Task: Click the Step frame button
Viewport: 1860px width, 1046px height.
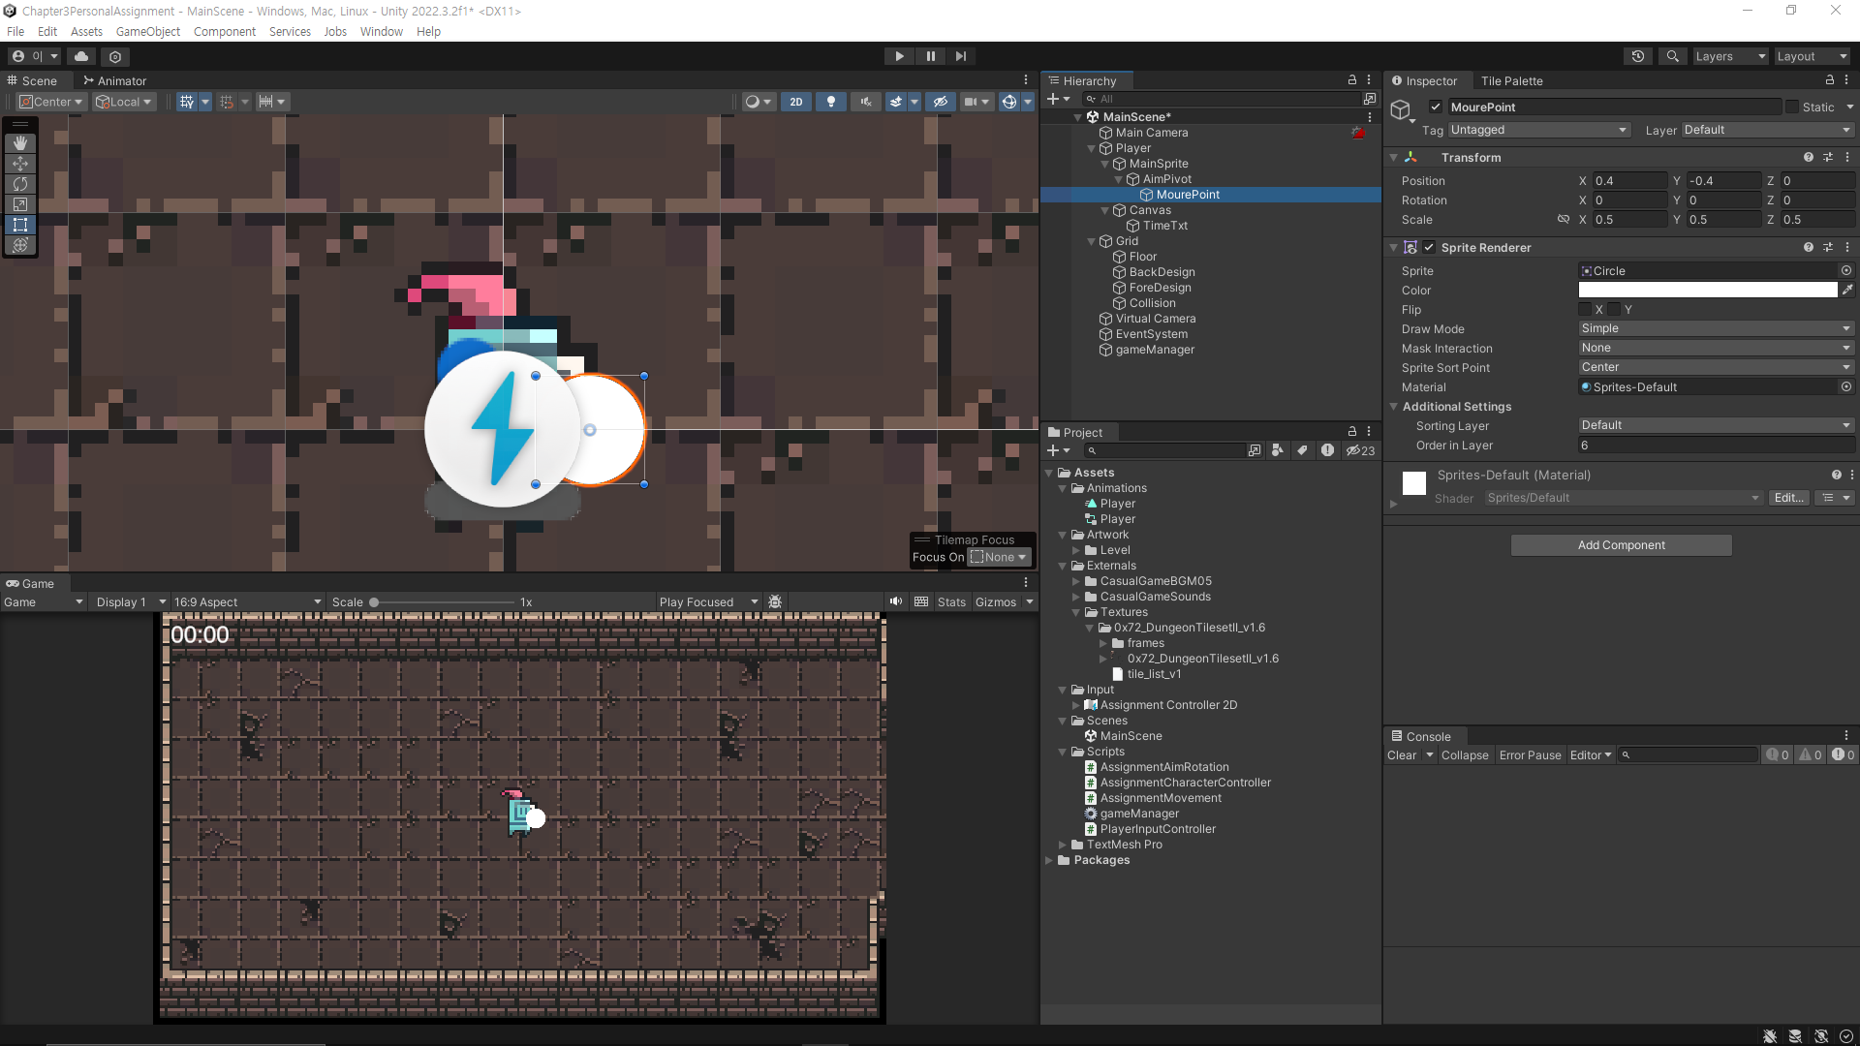Action: click(x=960, y=56)
